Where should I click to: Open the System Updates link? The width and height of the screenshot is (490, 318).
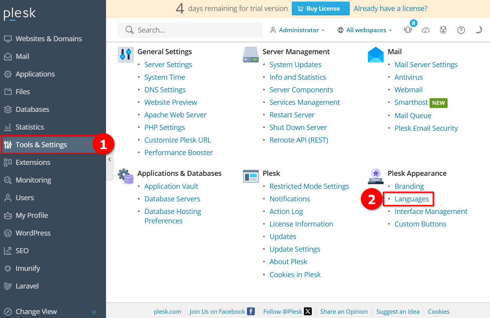click(x=296, y=65)
